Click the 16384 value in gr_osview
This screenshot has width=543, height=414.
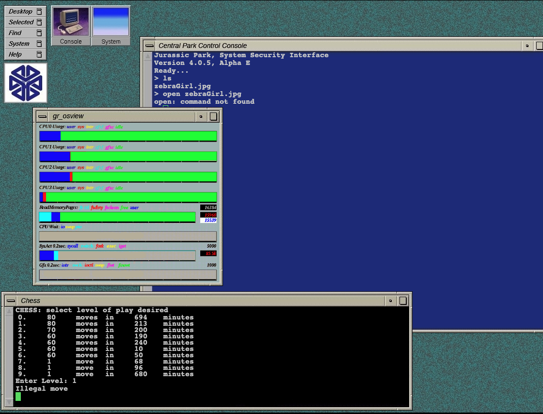point(208,207)
